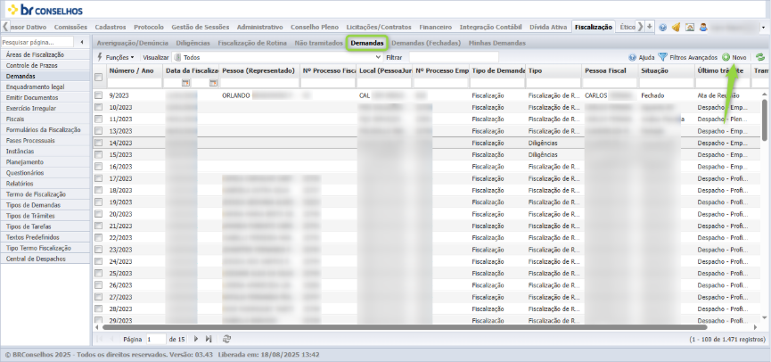Image resolution: width=771 pixels, height=362 pixels.
Task: Open the Não tramitados tab
Action: [318, 44]
